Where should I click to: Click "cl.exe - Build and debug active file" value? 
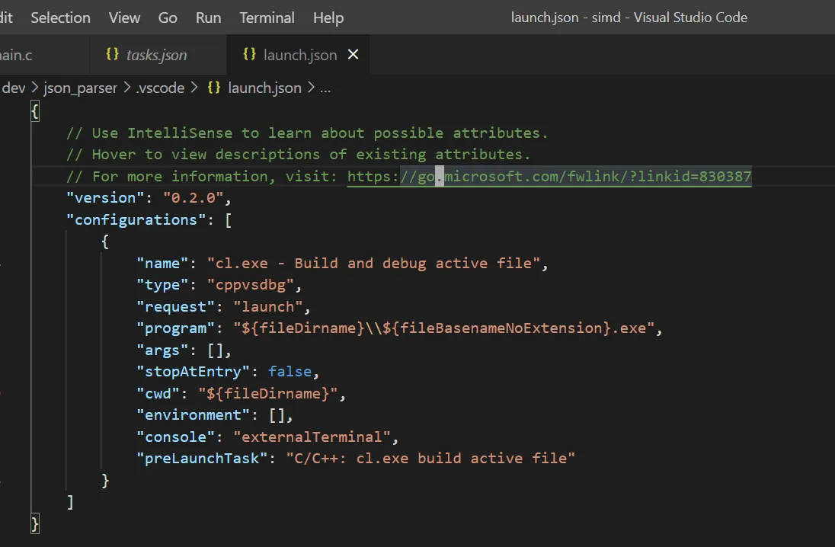coord(373,263)
